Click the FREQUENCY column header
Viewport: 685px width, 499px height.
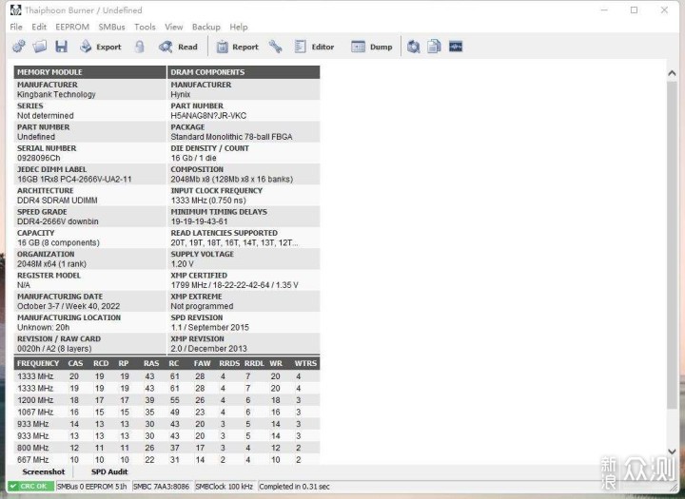[x=38, y=363]
